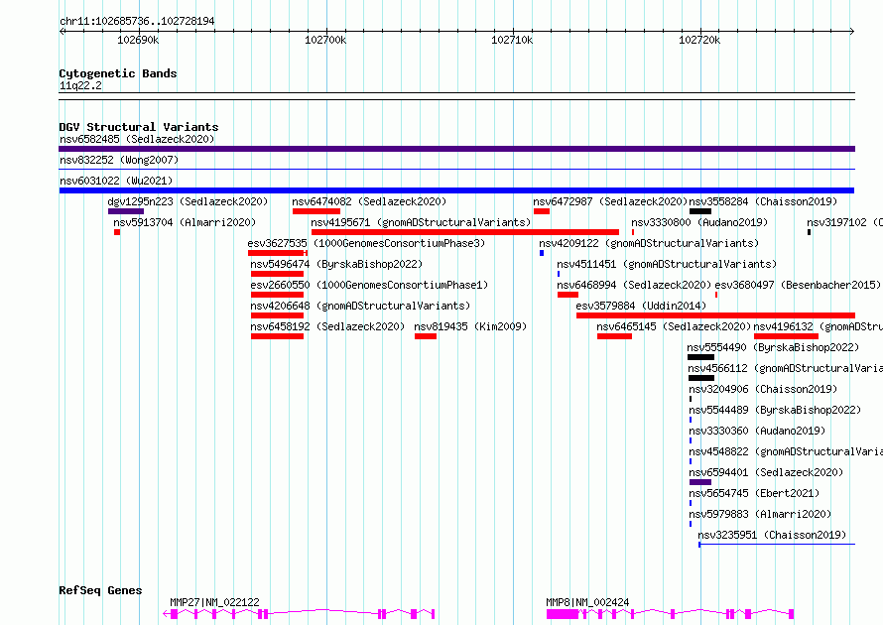Click the 11q22.2 cytogenetic band label

[x=80, y=85]
